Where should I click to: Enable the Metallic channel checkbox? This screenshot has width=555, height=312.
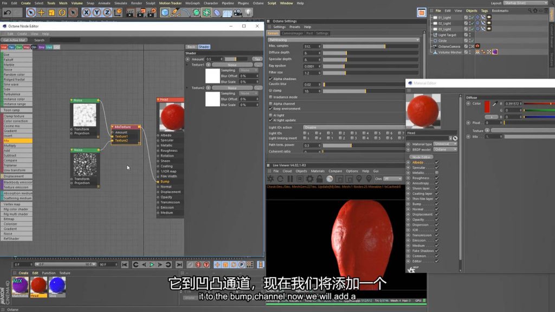point(437,173)
